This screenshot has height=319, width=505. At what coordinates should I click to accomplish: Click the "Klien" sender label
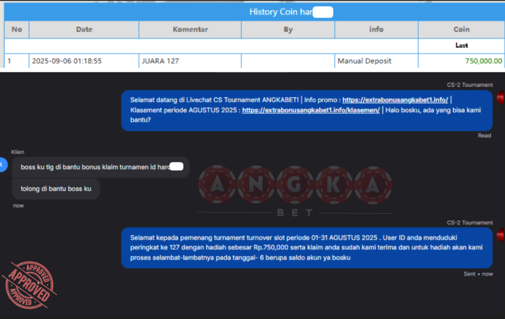tap(18, 152)
